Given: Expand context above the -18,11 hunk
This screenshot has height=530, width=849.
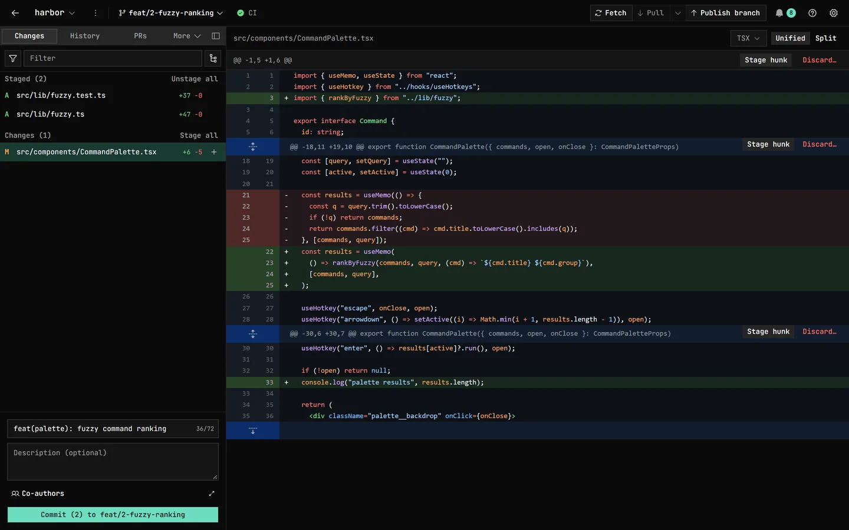Looking at the screenshot, I should [253, 147].
